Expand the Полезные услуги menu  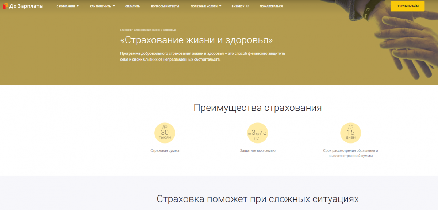(206, 7)
